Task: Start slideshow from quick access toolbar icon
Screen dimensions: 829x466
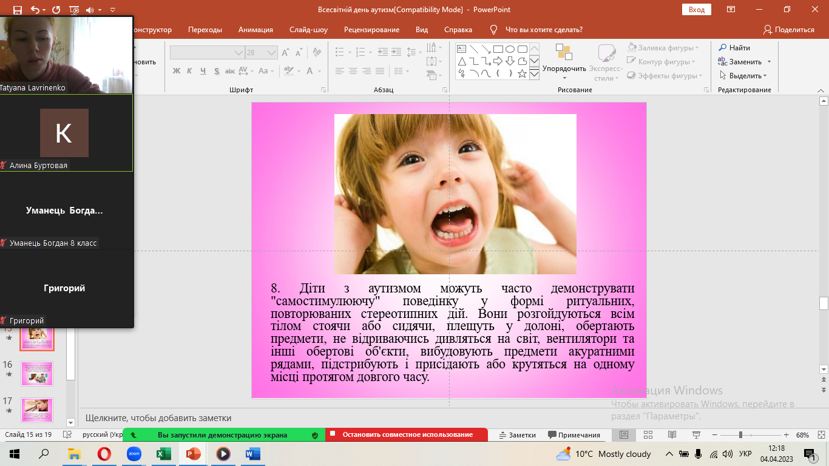Action: pyautogui.click(x=74, y=10)
